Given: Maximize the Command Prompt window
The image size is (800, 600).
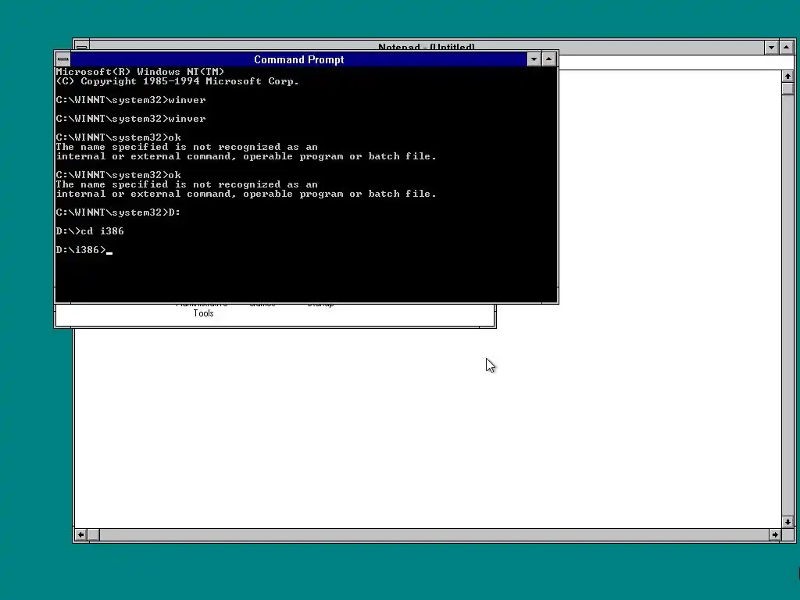Looking at the screenshot, I should tap(548, 59).
